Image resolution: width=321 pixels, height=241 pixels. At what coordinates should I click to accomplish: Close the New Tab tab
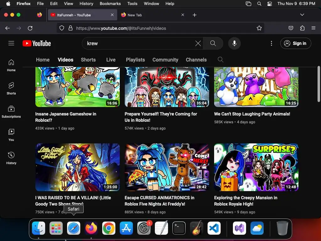[183, 15]
